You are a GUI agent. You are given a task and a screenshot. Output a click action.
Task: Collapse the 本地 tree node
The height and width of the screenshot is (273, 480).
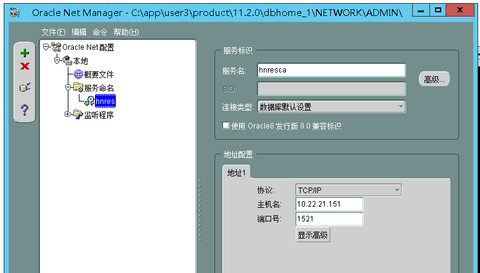point(57,60)
